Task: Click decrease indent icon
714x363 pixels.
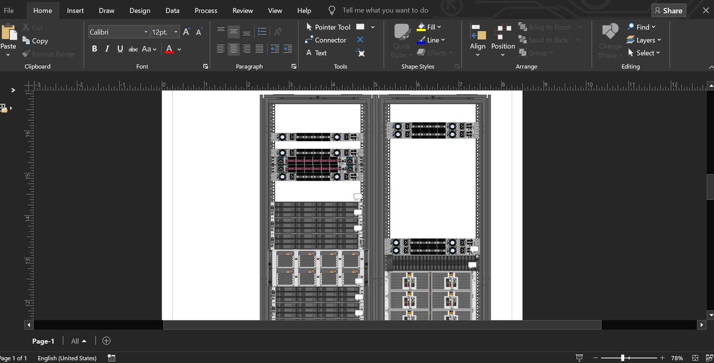Action: (275, 49)
